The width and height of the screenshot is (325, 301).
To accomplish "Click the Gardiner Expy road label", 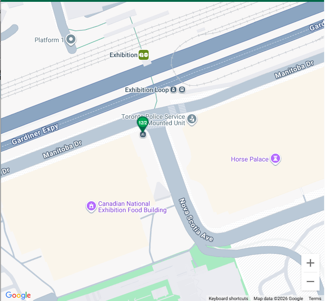I will pos(35,134).
